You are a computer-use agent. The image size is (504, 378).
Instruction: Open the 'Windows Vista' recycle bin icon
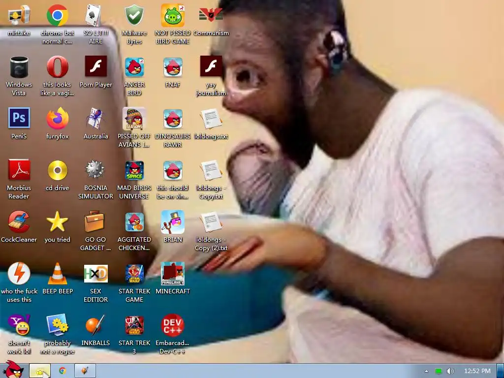coord(19,67)
